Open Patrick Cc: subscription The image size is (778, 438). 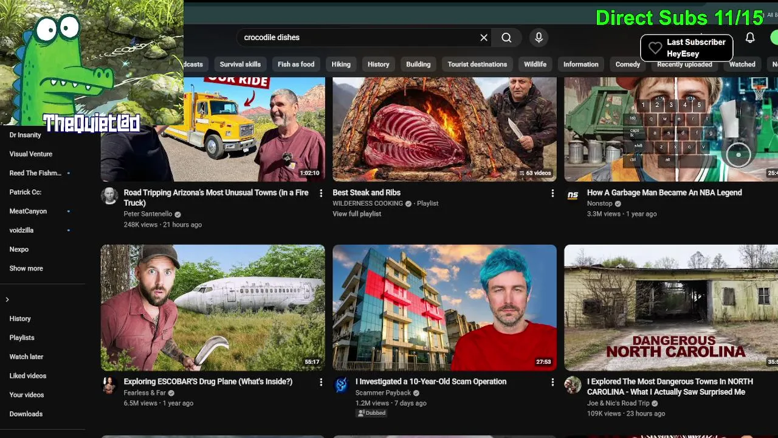coord(26,192)
